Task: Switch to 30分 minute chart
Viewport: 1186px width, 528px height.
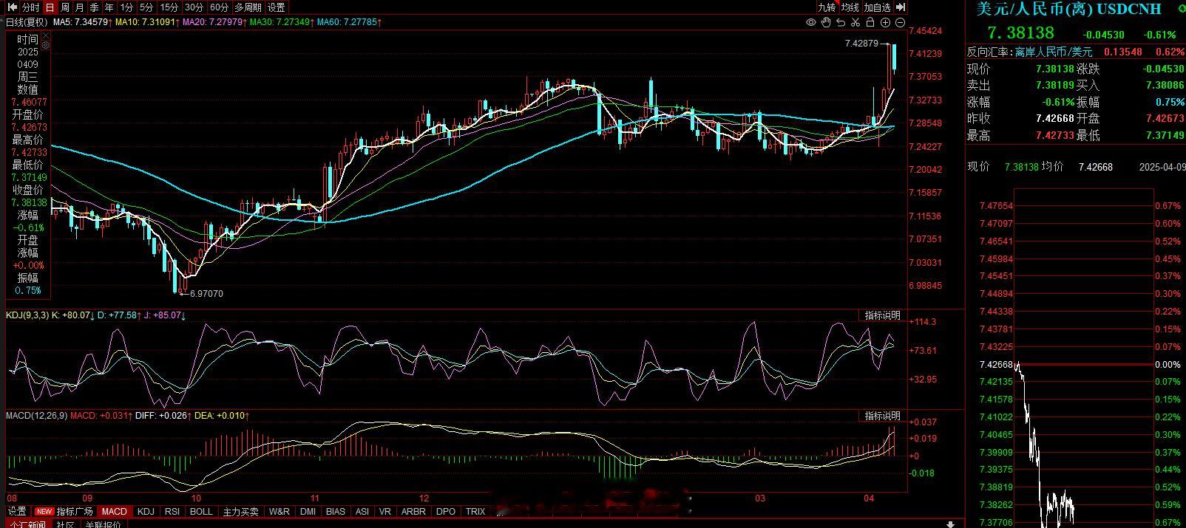Action: (x=194, y=7)
